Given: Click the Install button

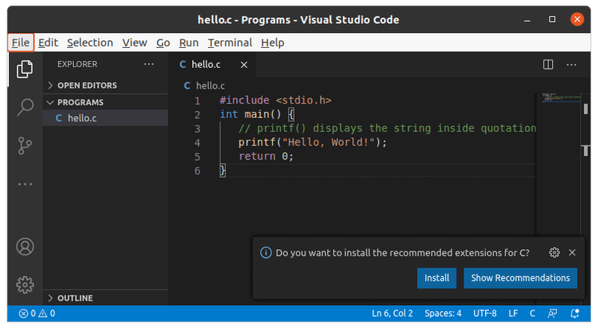Looking at the screenshot, I should (x=437, y=278).
